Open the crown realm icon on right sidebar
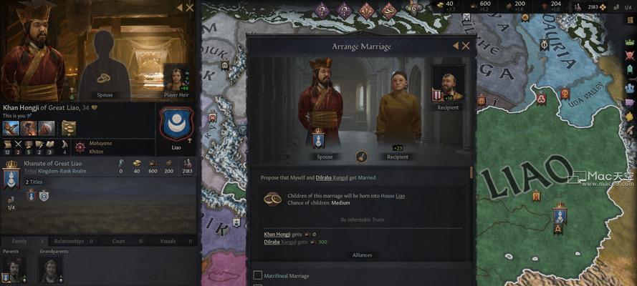Screen dimensions: 637x286 pos(630,42)
